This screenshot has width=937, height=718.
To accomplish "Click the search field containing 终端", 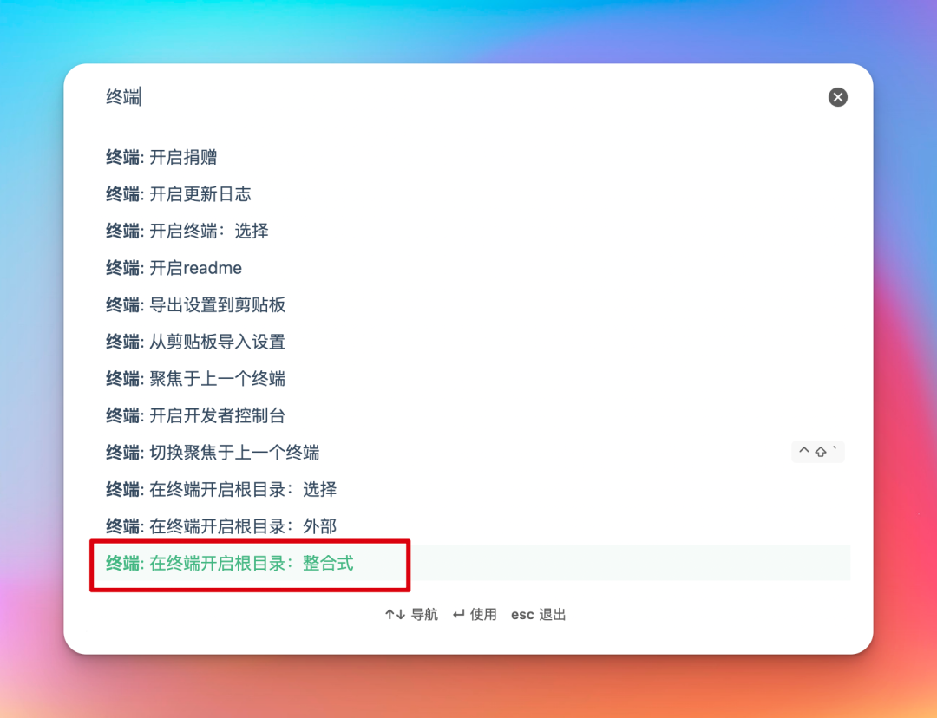I will pos(460,97).
